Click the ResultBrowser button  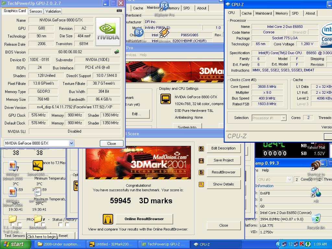coord(223,172)
